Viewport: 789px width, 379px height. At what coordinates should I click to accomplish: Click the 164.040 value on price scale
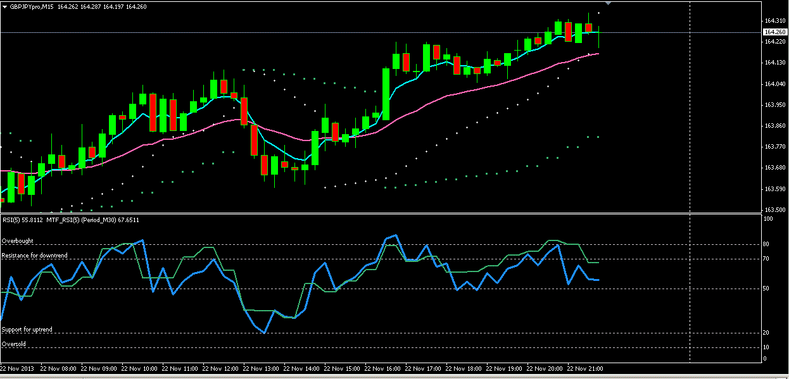(775, 84)
